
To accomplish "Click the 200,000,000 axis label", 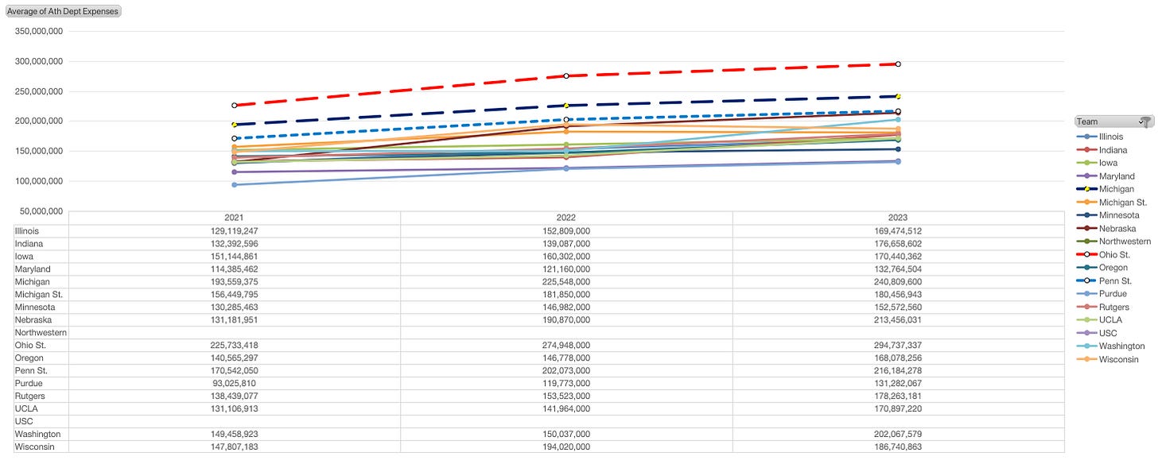I will pos(39,121).
